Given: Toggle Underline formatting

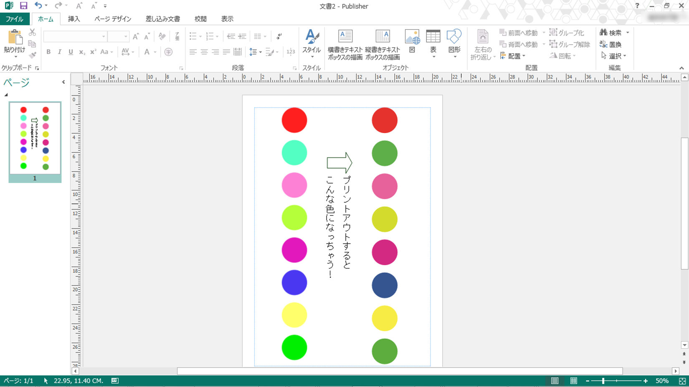Looking at the screenshot, I should [x=71, y=52].
